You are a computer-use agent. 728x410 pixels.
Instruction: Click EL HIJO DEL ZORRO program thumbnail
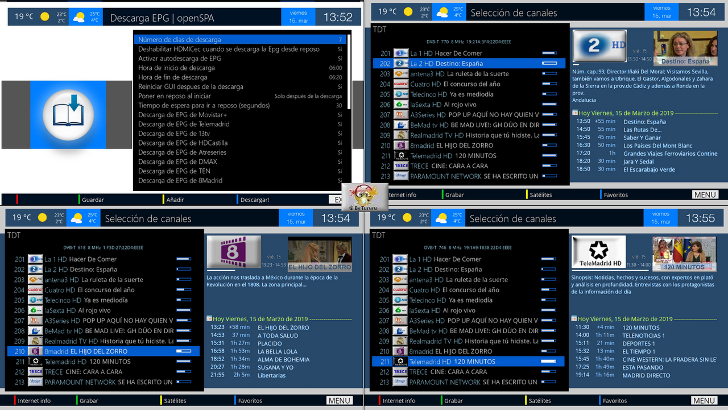point(320,254)
